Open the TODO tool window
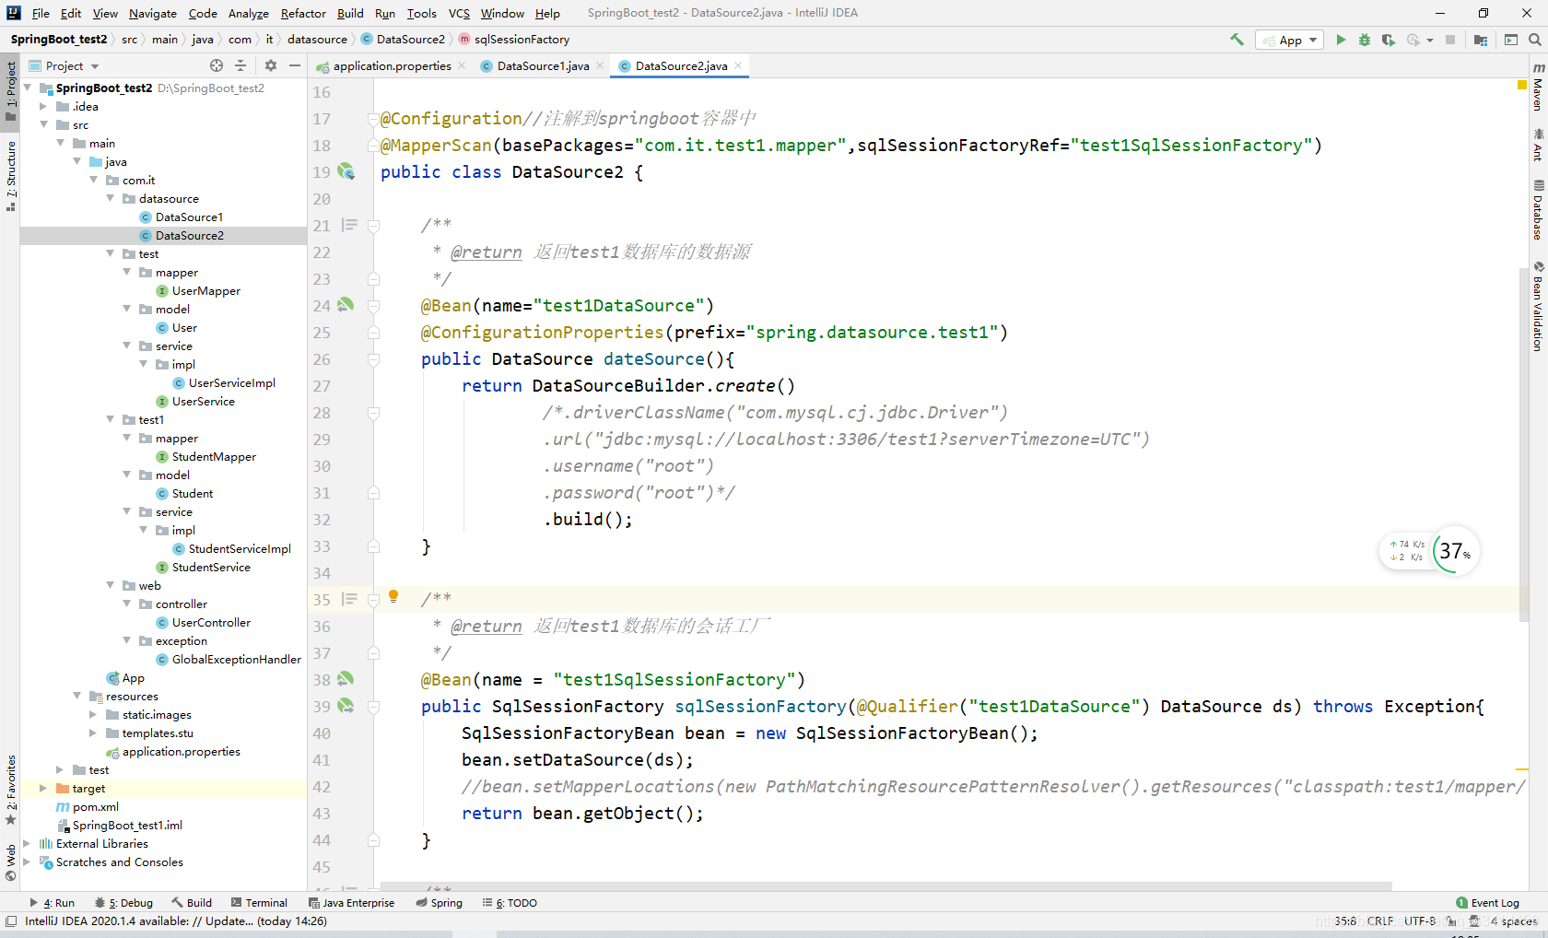Viewport: 1548px width, 938px height. (x=510, y=903)
